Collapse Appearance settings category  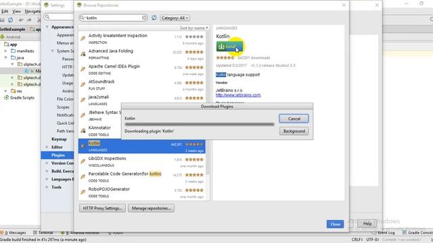pos(47,27)
